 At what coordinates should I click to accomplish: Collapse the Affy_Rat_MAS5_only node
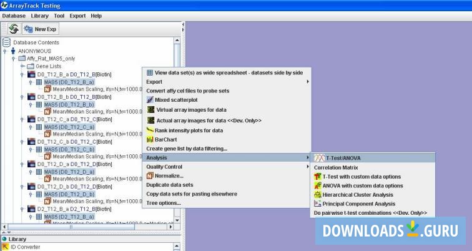tap(13, 59)
